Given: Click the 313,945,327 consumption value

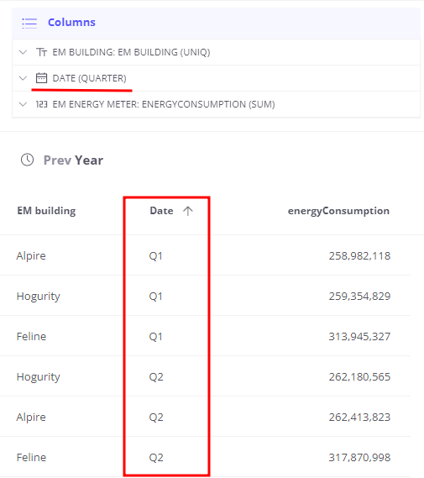Looking at the screenshot, I should (359, 336).
